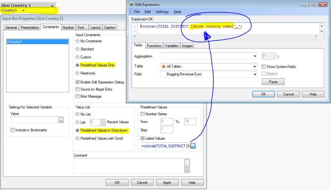Click the Comment text box
The height and width of the screenshot is (190, 331).
coord(129,166)
